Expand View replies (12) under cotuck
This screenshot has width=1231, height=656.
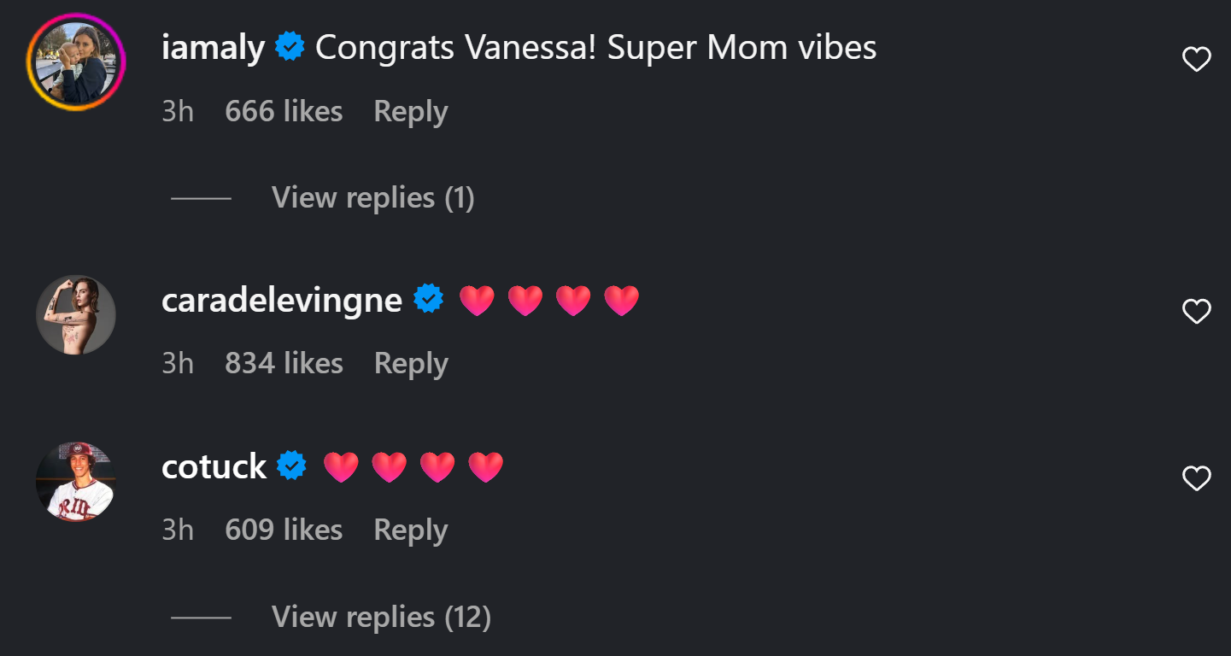pyautogui.click(x=381, y=617)
